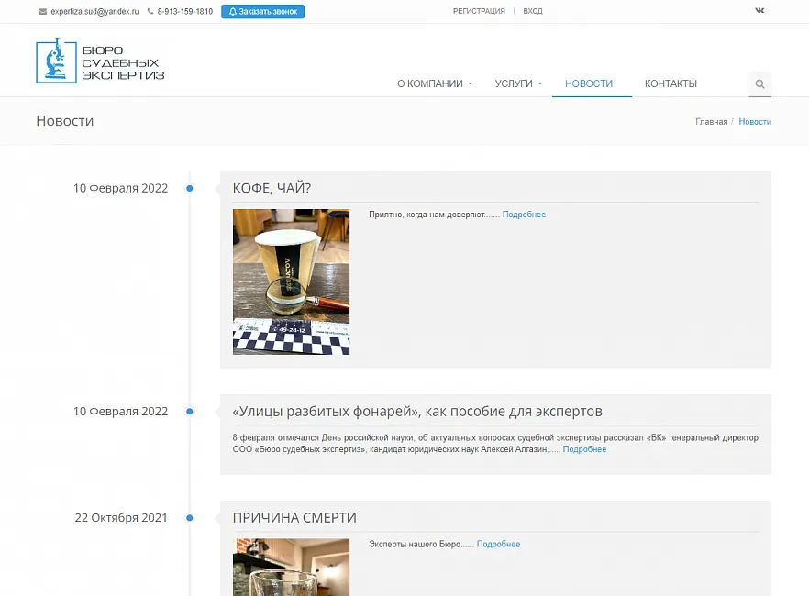Click the Новости page heading

point(65,121)
